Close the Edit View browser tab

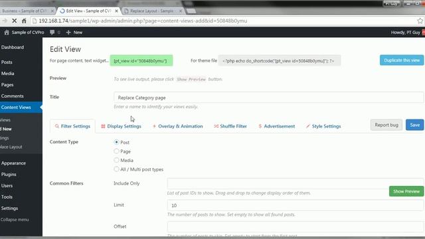coord(116,11)
